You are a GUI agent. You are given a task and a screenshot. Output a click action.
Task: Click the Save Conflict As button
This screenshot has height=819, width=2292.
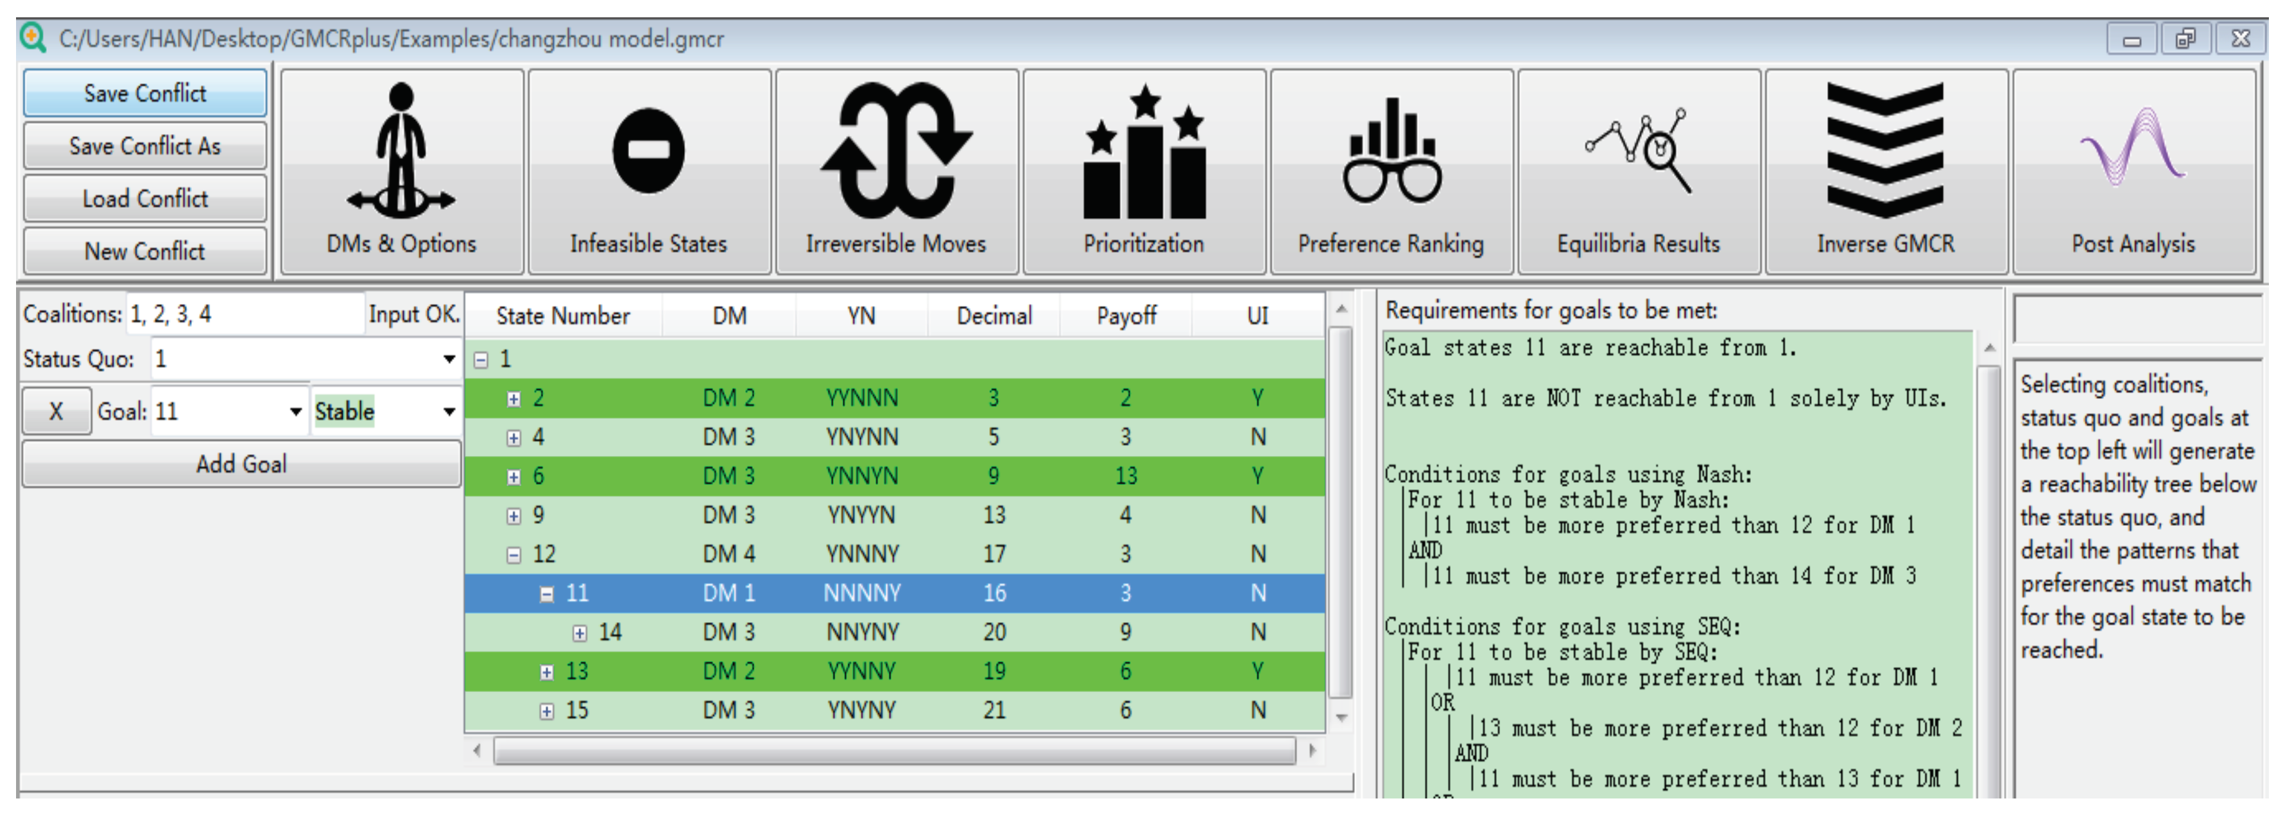click(x=145, y=146)
